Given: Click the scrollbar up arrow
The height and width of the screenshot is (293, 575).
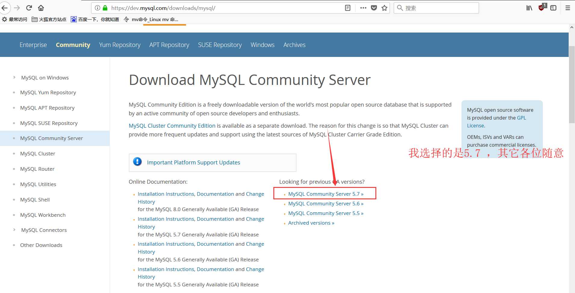Looking at the screenshot, I should coord(572,27).
